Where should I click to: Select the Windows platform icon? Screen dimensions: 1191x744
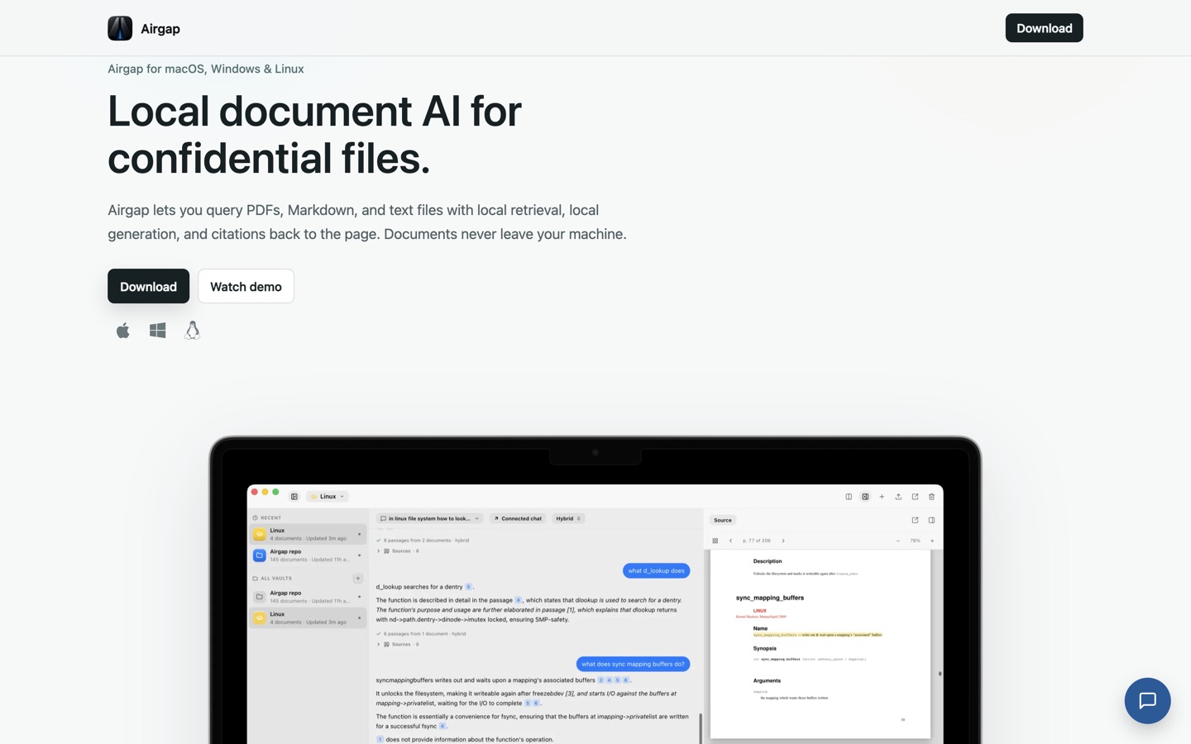tap(158, 331)
